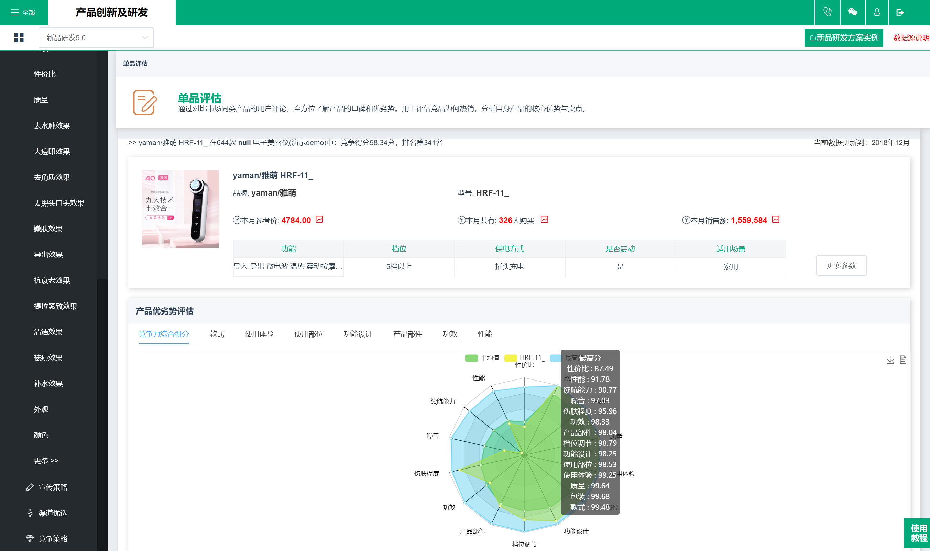The image size is (930, 551).
Task: Select 清洁效果 in the sidebar
Action: [x=48, y=332]
